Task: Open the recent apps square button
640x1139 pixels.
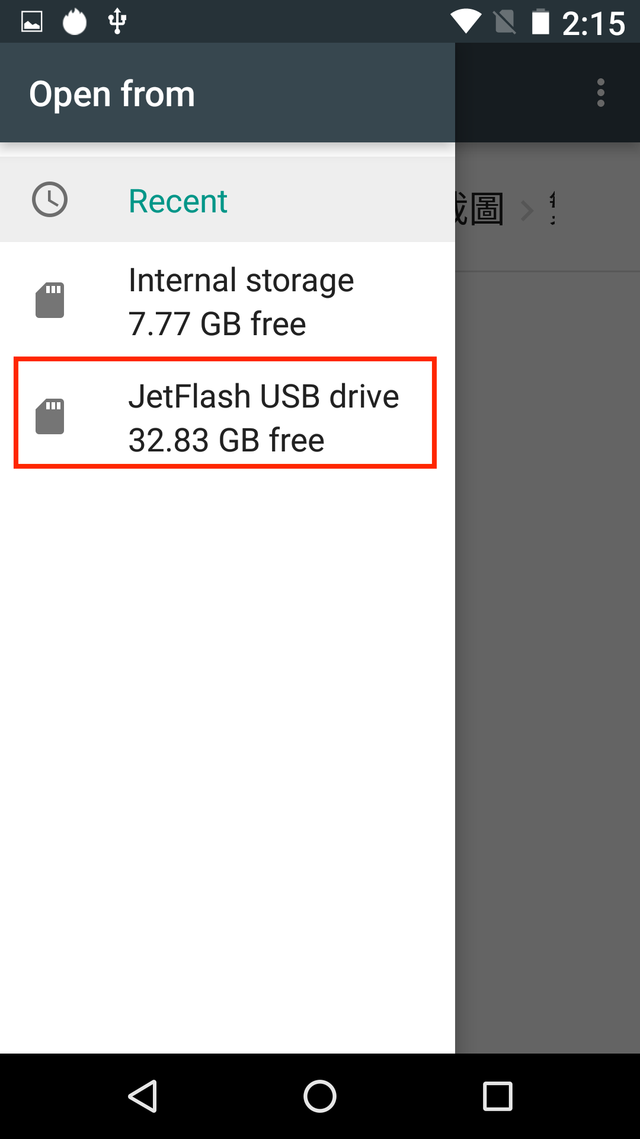Action: pos(498,1096)
